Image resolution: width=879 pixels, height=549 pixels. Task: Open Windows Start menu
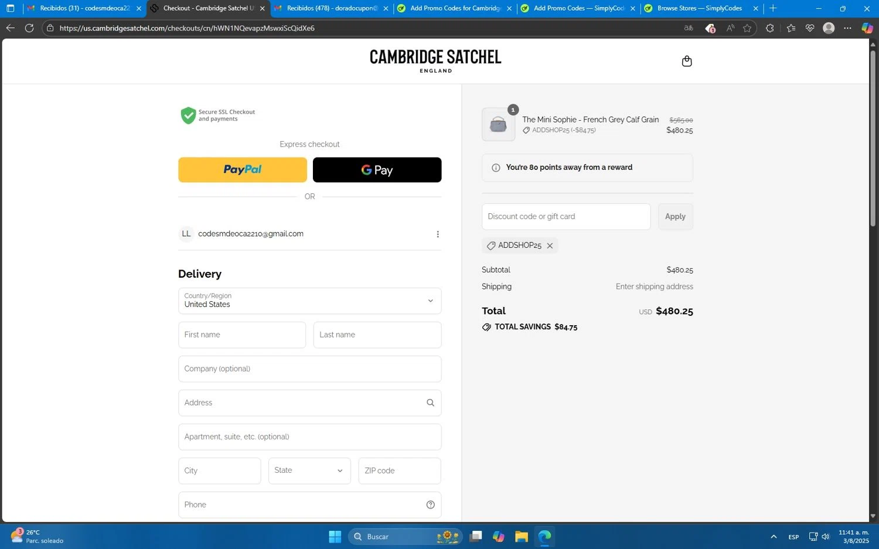[x=335, y=537]
